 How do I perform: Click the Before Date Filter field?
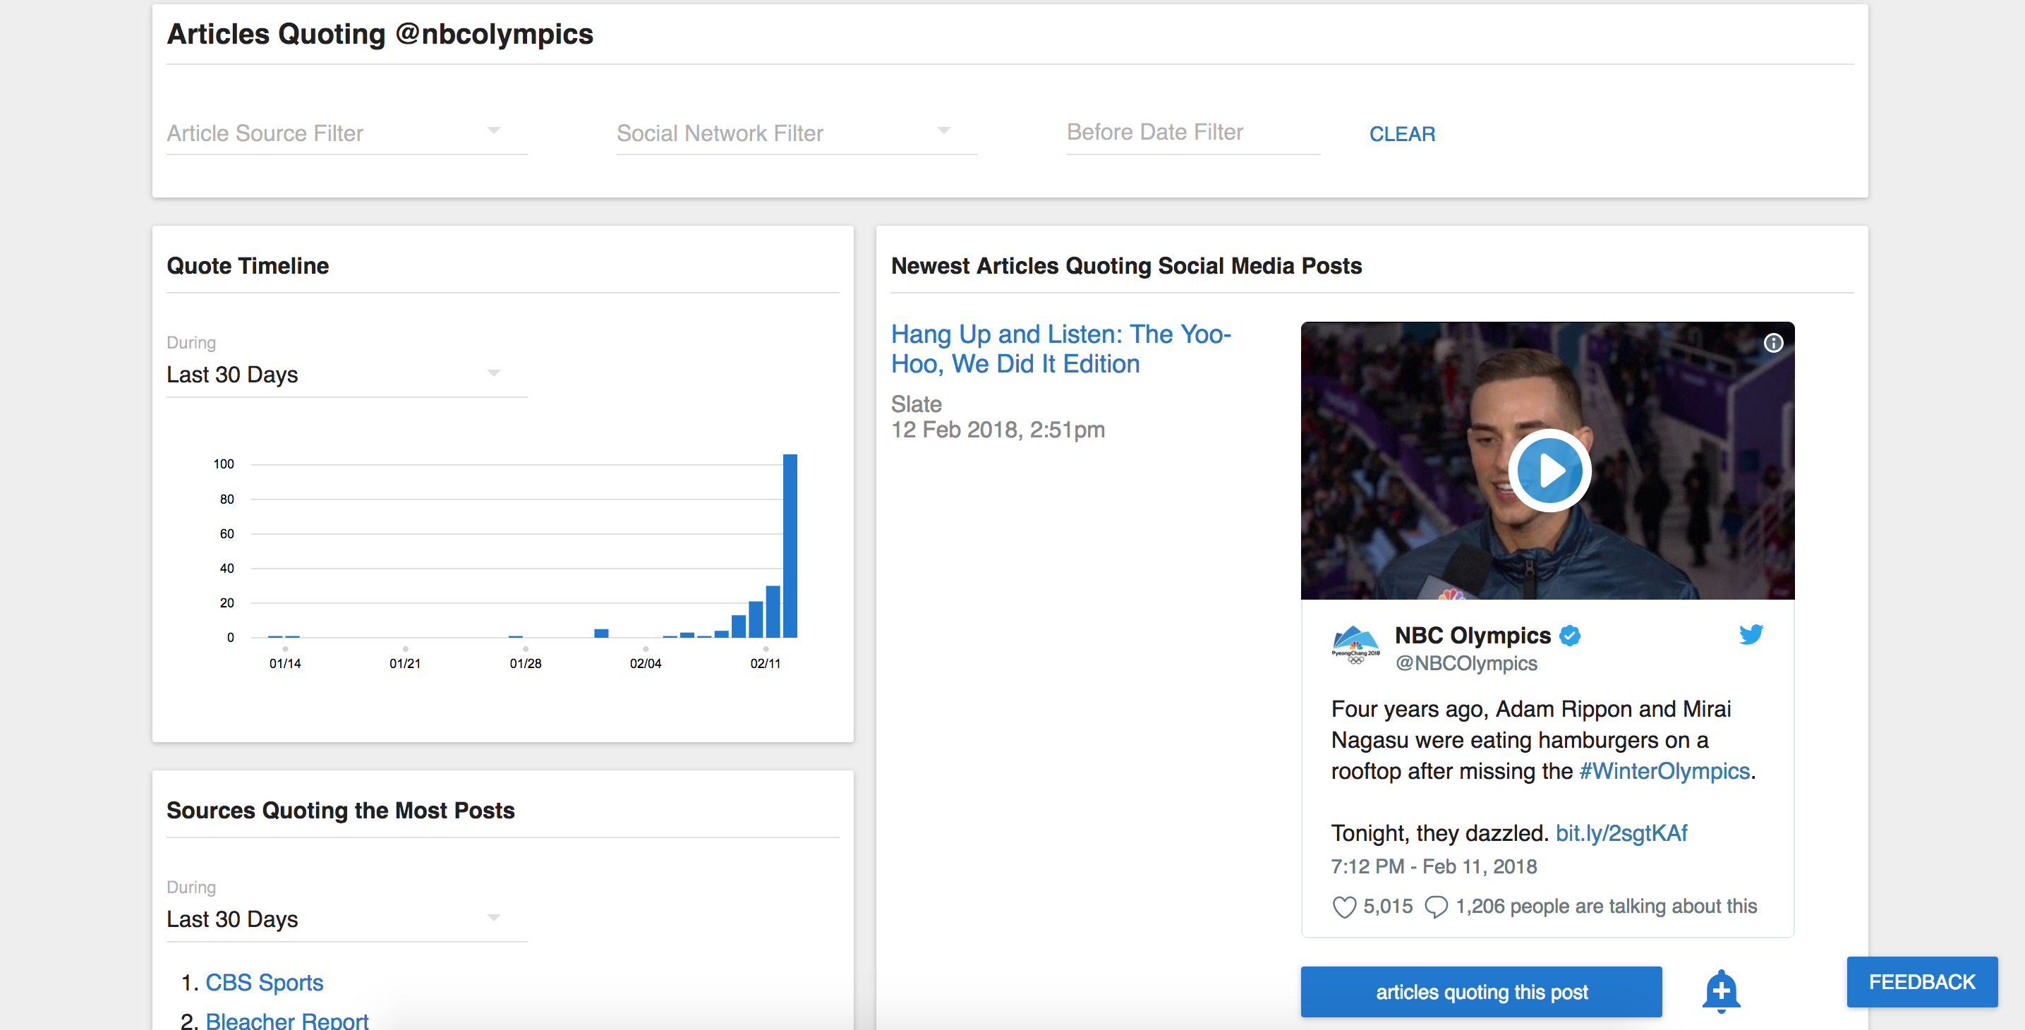(x=1192, y=132)
